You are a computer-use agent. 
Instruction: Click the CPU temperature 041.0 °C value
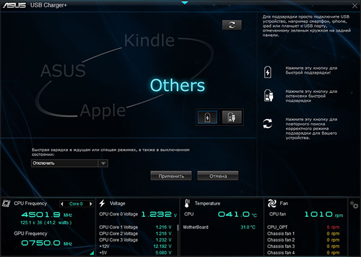(238, 214)
